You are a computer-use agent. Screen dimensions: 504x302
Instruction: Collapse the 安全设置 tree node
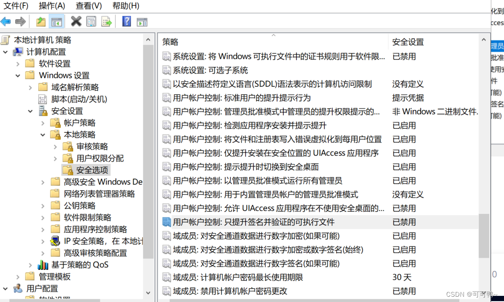pyautogui.click(x=30, y=111)
